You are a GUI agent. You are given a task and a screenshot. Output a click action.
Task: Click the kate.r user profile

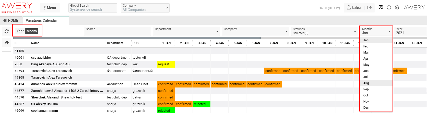354,8
